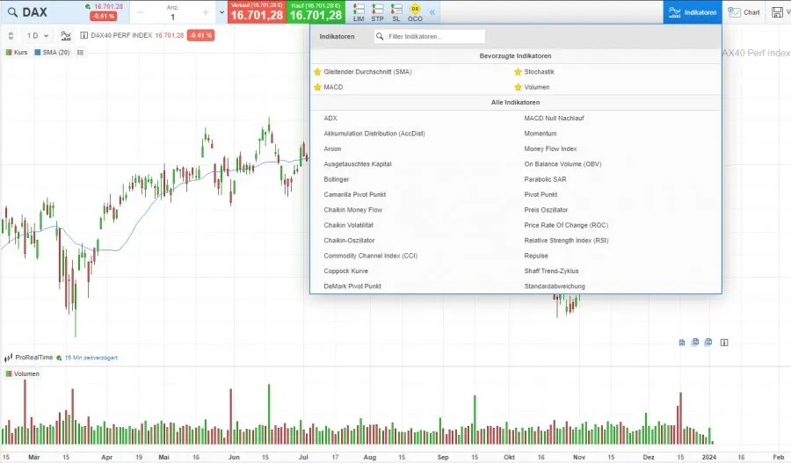The image size is (791, 463).
Task: Add MACD Null Nachlauf indicator
Action: pyautogui.click(x=554, y=118)
